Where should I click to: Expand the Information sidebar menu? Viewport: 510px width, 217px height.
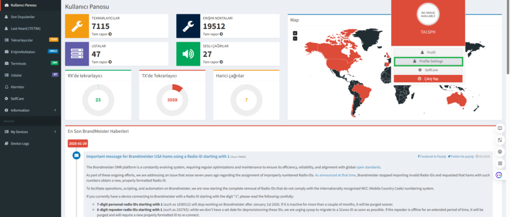coord(30,110)
